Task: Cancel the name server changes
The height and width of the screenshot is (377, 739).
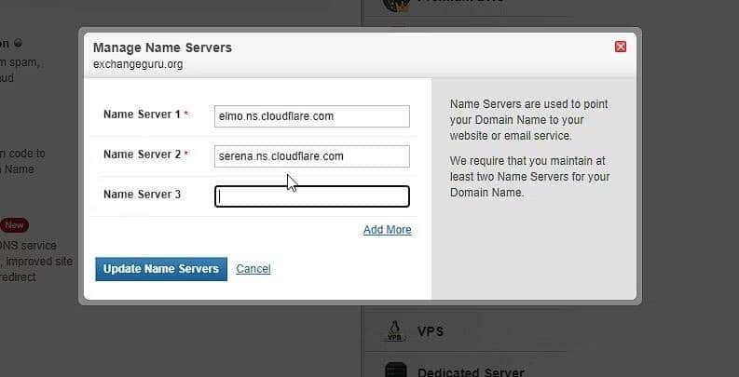Action: pyautogui.click(x=253, y=269)
